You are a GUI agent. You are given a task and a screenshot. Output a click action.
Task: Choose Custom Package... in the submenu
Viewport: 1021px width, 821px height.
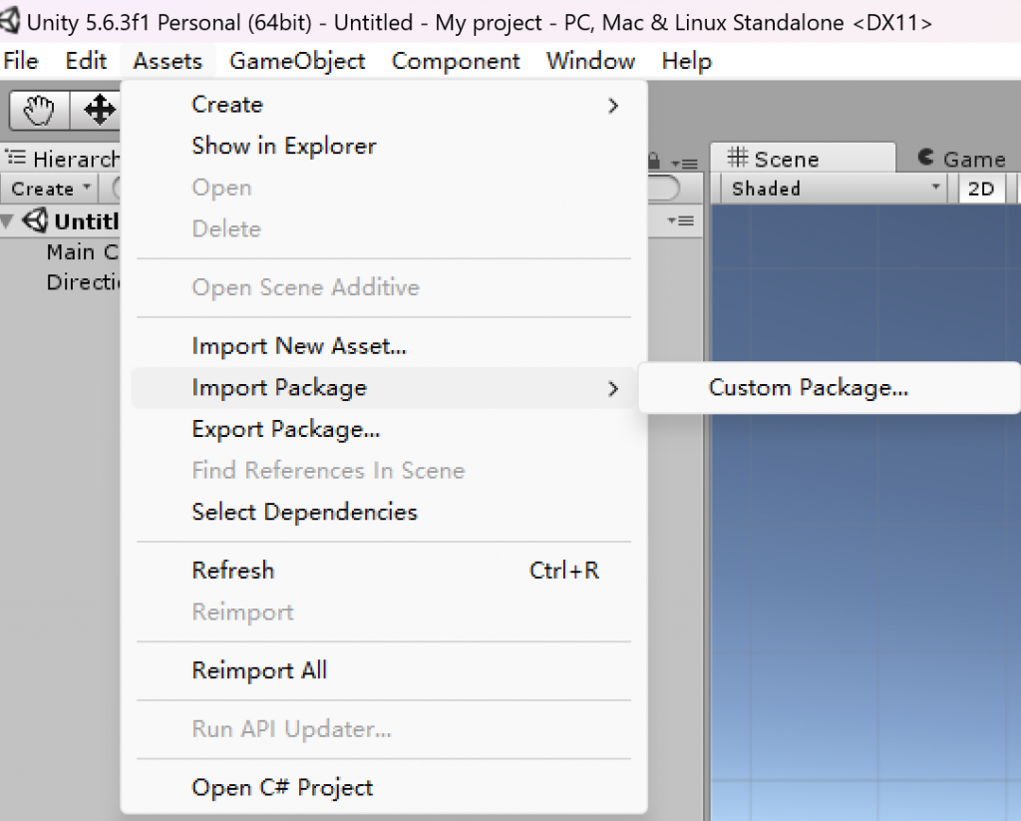(x=830, y=388)
